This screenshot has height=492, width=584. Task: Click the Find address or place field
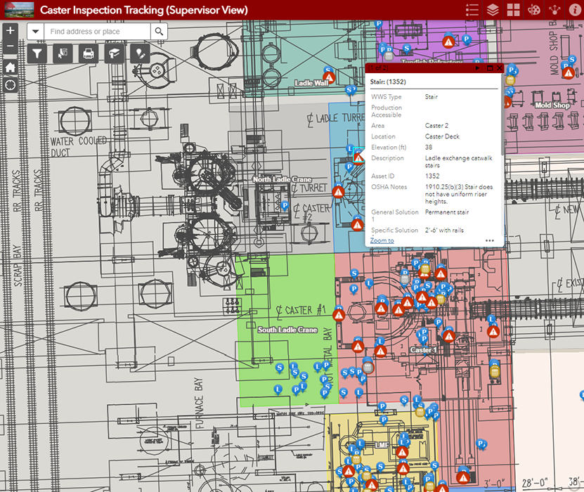[x=97, y=32]
